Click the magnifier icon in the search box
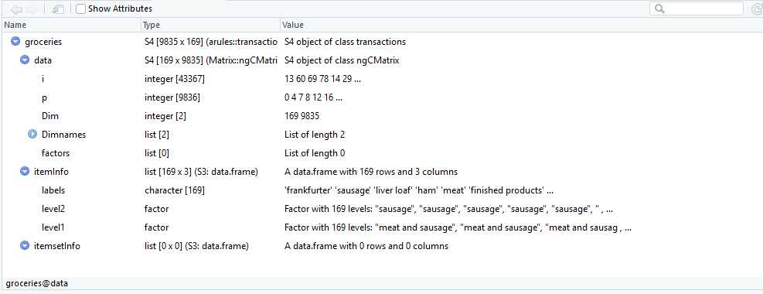763x294 pixels. tap(660, 9)
